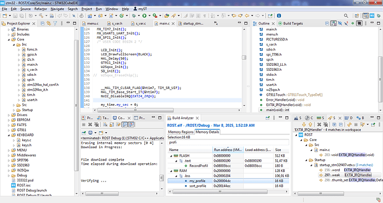Screen dimensions: 383x203
Task: Collapse the KEYBOARD folder
Action: (9, 135)
